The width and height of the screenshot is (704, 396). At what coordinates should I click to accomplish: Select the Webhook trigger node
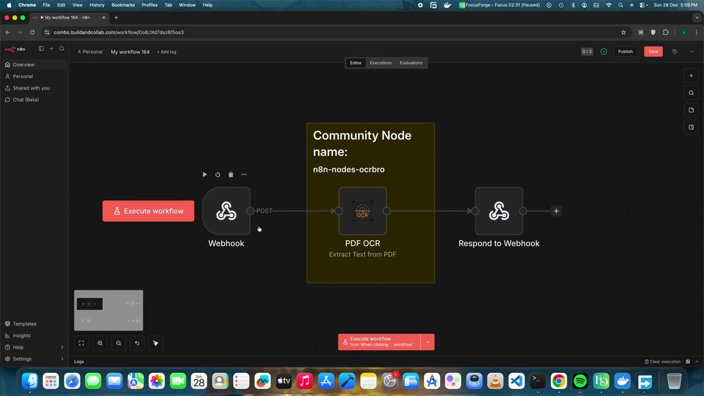pyautogui.click(x=226, y=211)
